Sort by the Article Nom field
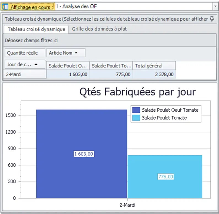Viewport: 219px width, 214px height. pyautogui.click(x=66, y=53)
